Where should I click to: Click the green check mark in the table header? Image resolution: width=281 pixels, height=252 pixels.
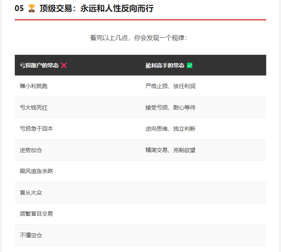pyautogui.click(x=189, y=65)
